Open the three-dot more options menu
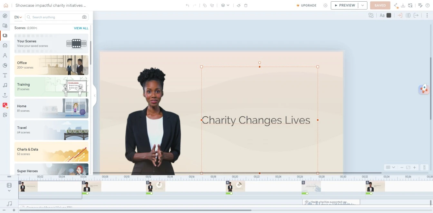433x213 pixels. (x=427, y=15)
